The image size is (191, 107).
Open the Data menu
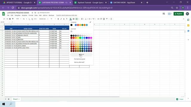click(x=36, y=15)
